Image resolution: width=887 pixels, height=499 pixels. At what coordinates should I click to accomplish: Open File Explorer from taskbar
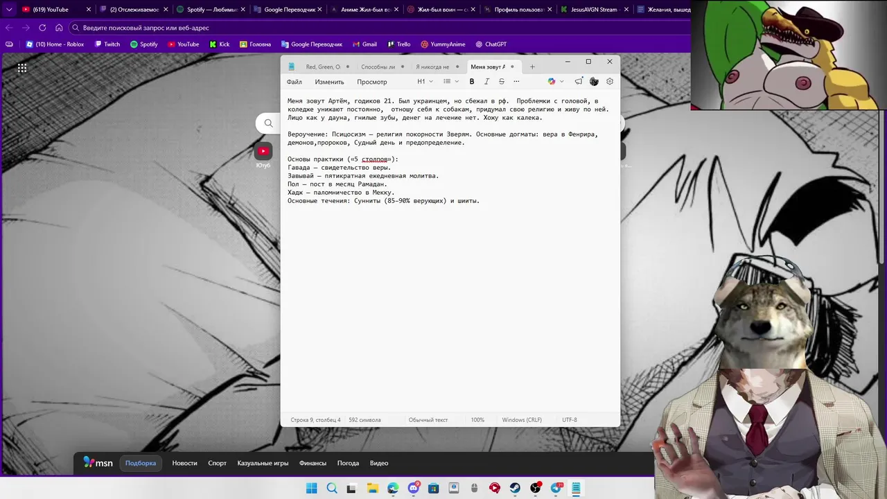point(372,488)
